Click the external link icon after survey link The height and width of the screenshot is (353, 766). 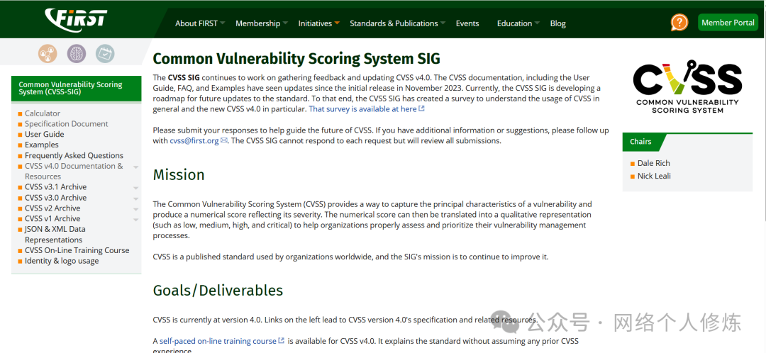click(421, 109)
